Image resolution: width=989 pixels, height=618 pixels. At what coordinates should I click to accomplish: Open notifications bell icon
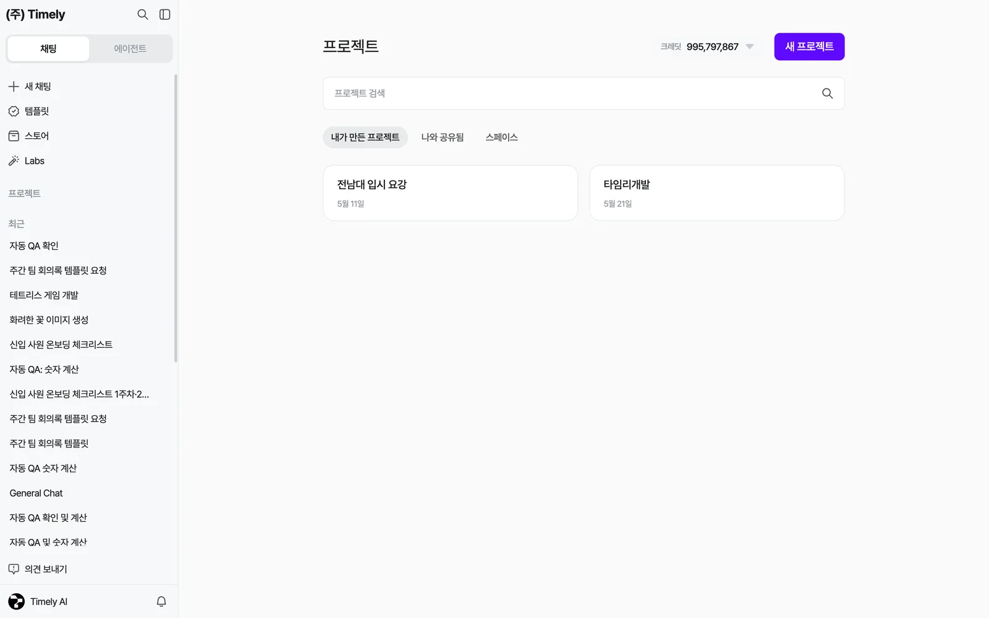point(161,601)
